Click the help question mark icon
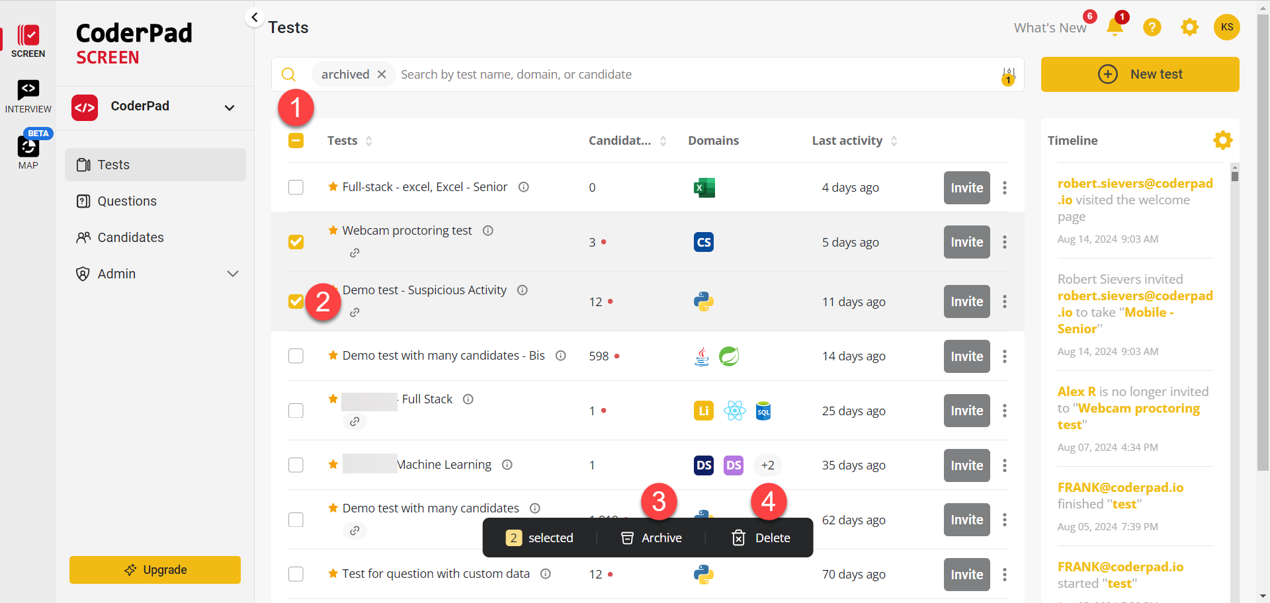The width and height of the screenshot is (1270, 603). click(1152, 27)
